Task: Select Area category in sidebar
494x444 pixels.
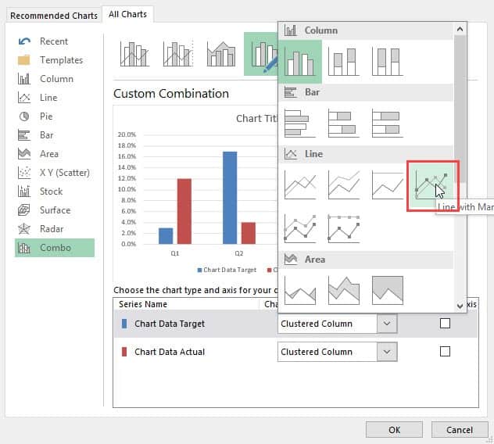Action: tap(54, 154)
